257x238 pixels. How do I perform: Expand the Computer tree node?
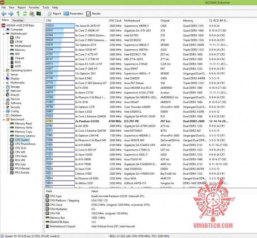tap(4, 30)
